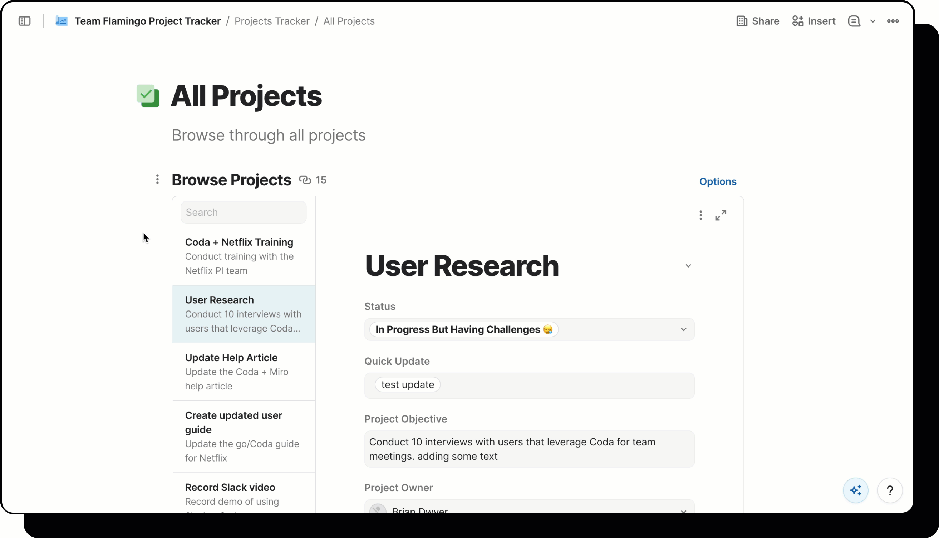The height and width of the screenshot is (538, 939).
Task: Click the Options link
Action: pyautogui.click(x=717, y=181)
